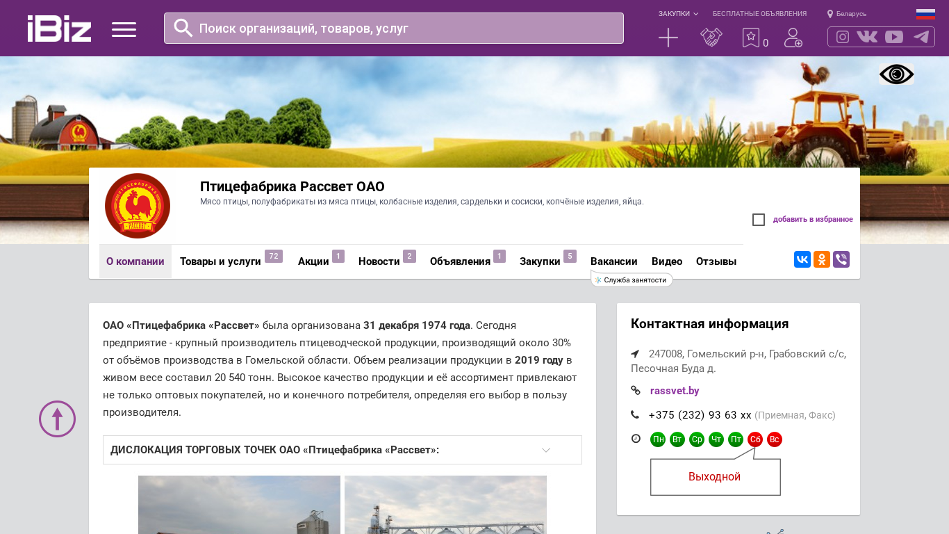949x534 pixels.
Task: Check the добавить в избранное checkbox
Action: pyautogui.click(x=759, y=220)
